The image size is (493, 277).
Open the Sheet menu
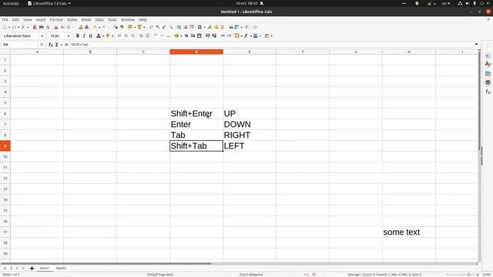[86, 19]
